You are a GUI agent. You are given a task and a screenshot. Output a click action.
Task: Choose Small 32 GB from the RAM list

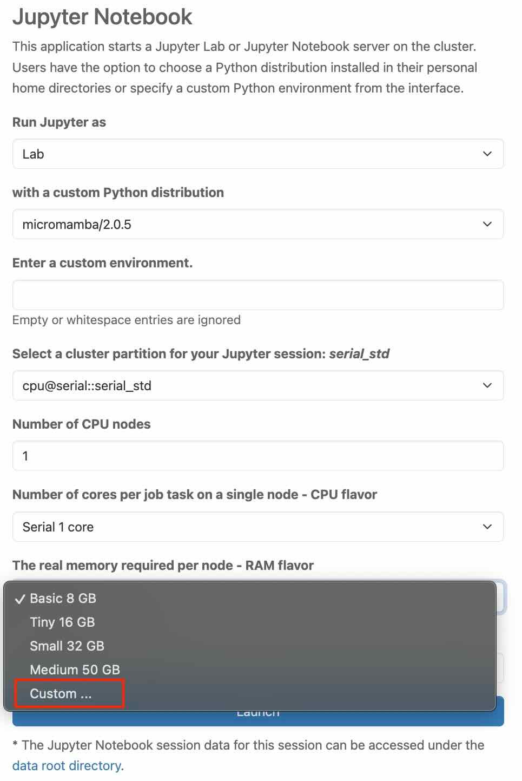click(x=67, y=646)
